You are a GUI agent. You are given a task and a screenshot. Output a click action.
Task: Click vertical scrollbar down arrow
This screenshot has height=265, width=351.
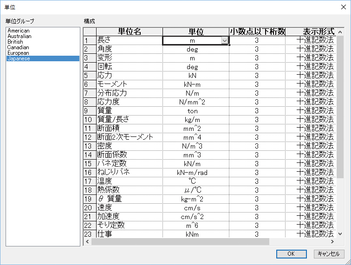tap(340, 234)
